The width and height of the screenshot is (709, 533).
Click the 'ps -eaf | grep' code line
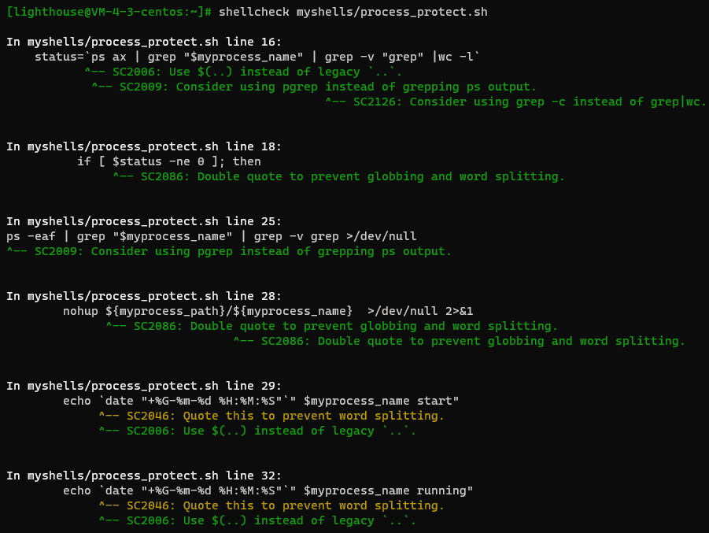212,236
